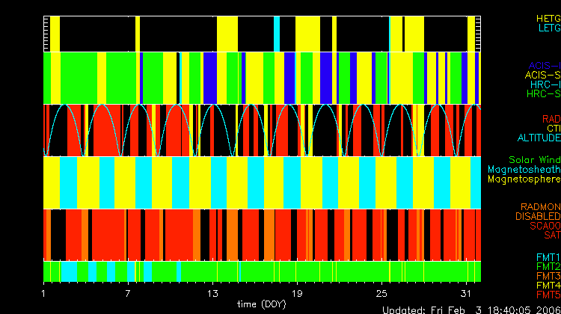The height and width of the screenshot is (314, 561).
Task: Click the Updated timestamp text
Action: (x=470, y=309)
